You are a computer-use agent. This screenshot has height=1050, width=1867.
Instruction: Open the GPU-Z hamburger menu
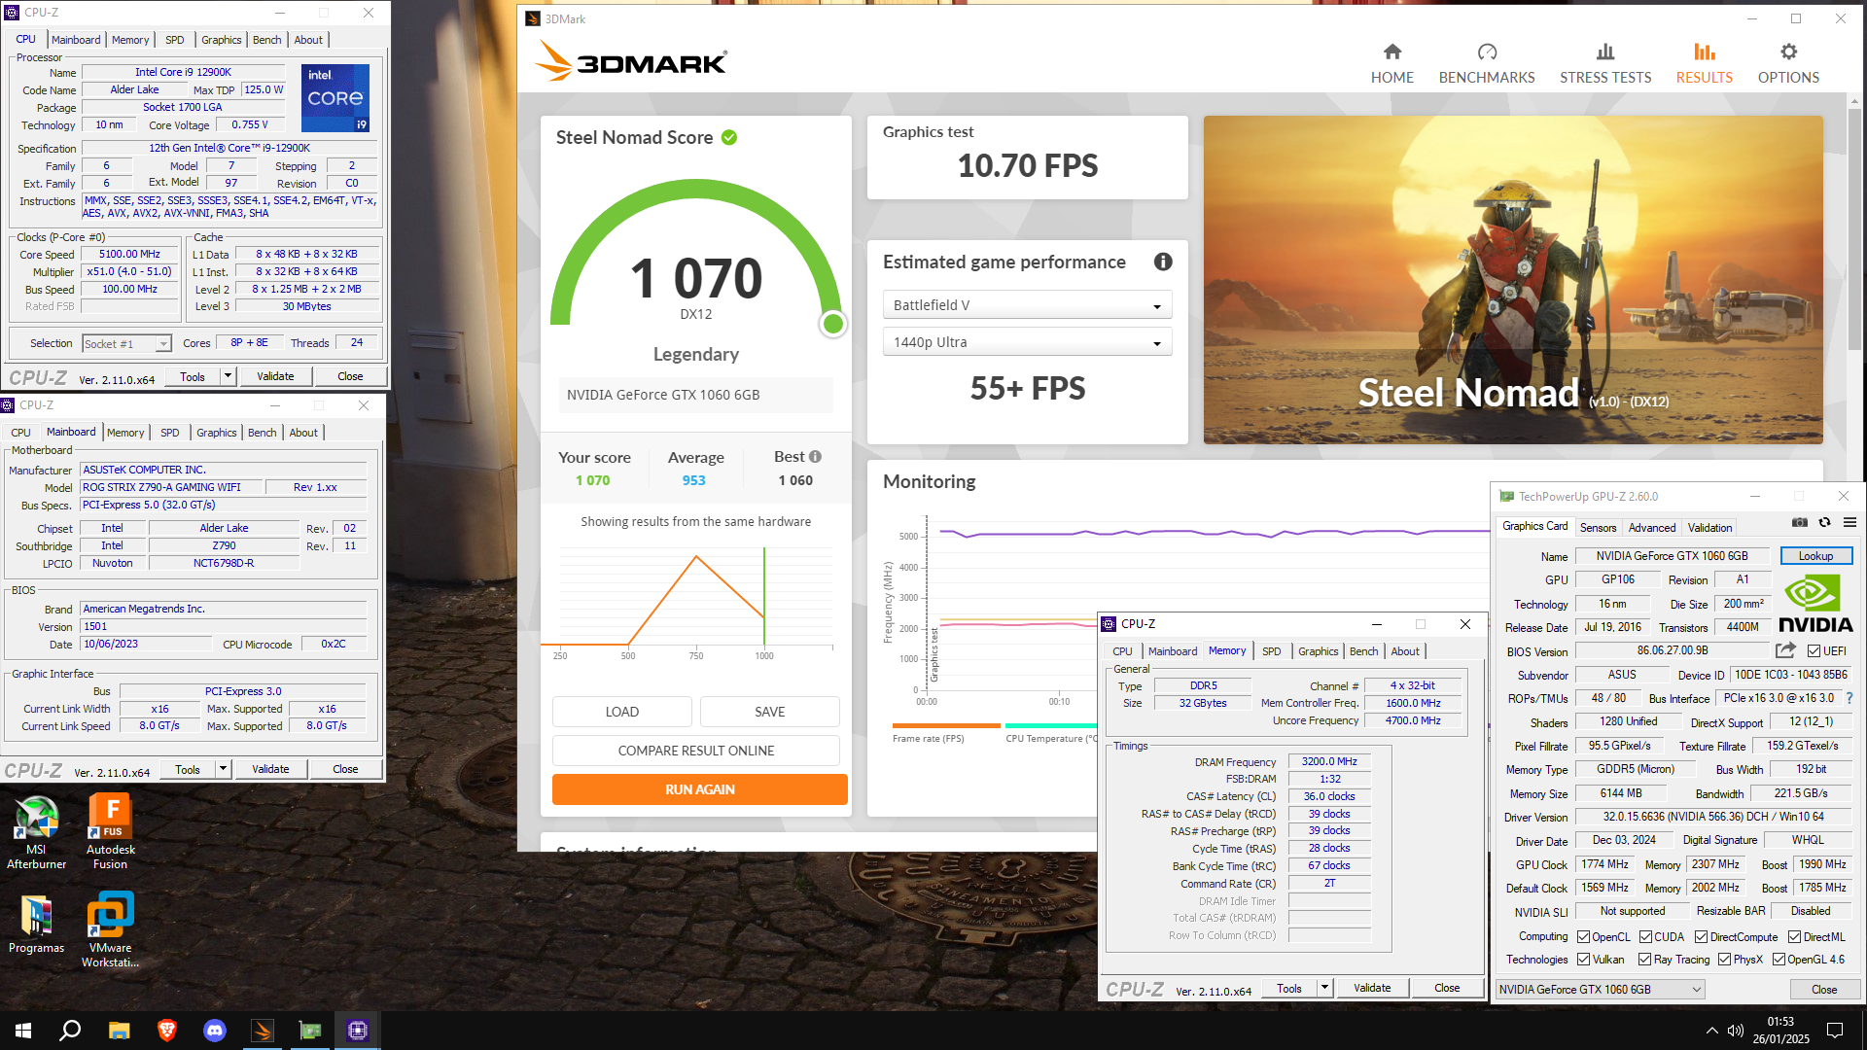[1849, 522]
